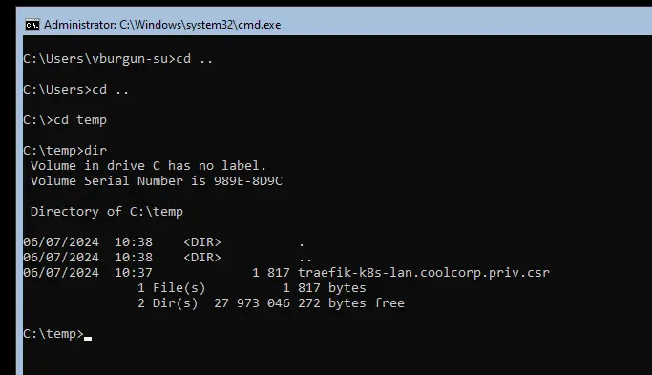Click the cmd.exe icon in title bar
Image resolution: width=652 pixels, height=375 pixels.
[32, 25]
